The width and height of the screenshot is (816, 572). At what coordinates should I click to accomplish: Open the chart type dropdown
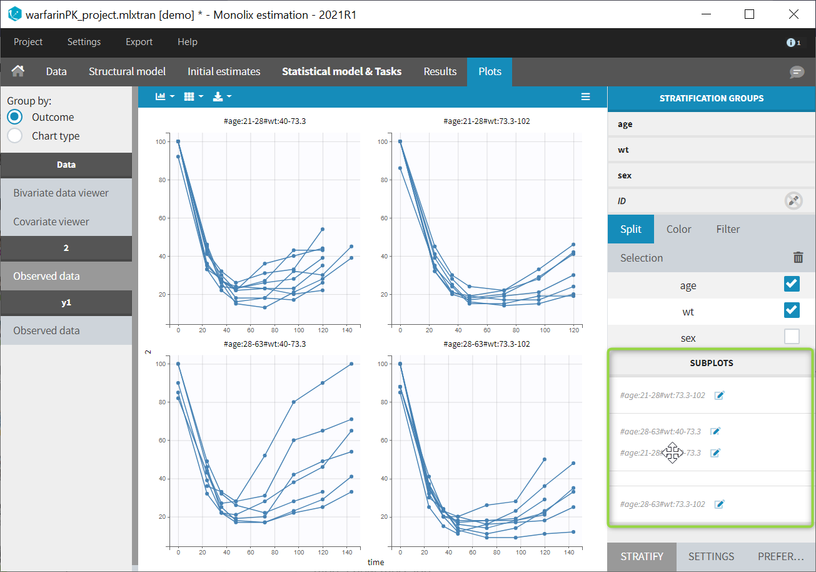click(165, 96)
